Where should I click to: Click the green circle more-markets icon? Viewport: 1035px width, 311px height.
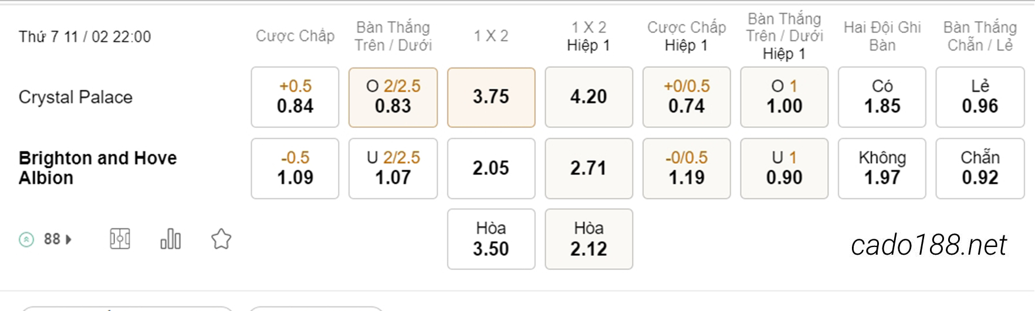tap(26, 239)
